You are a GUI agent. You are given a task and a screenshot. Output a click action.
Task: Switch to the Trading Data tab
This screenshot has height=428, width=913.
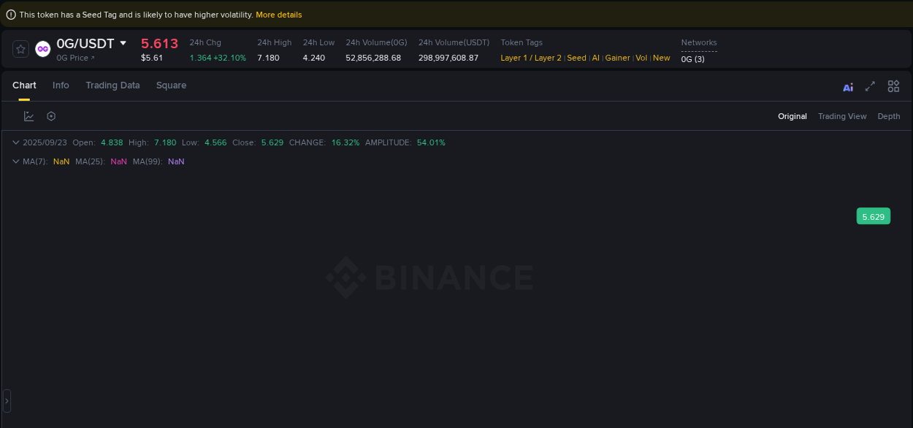click(112, 85)
